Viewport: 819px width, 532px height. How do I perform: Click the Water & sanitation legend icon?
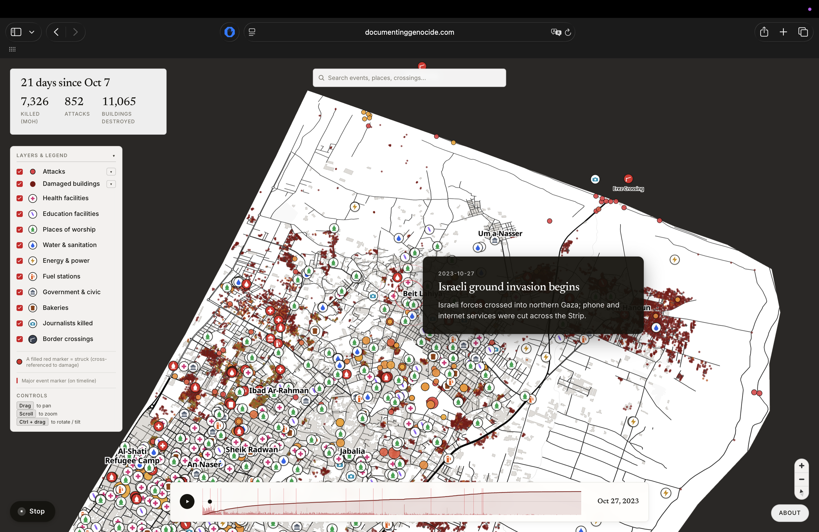click(x=33, y=245)
